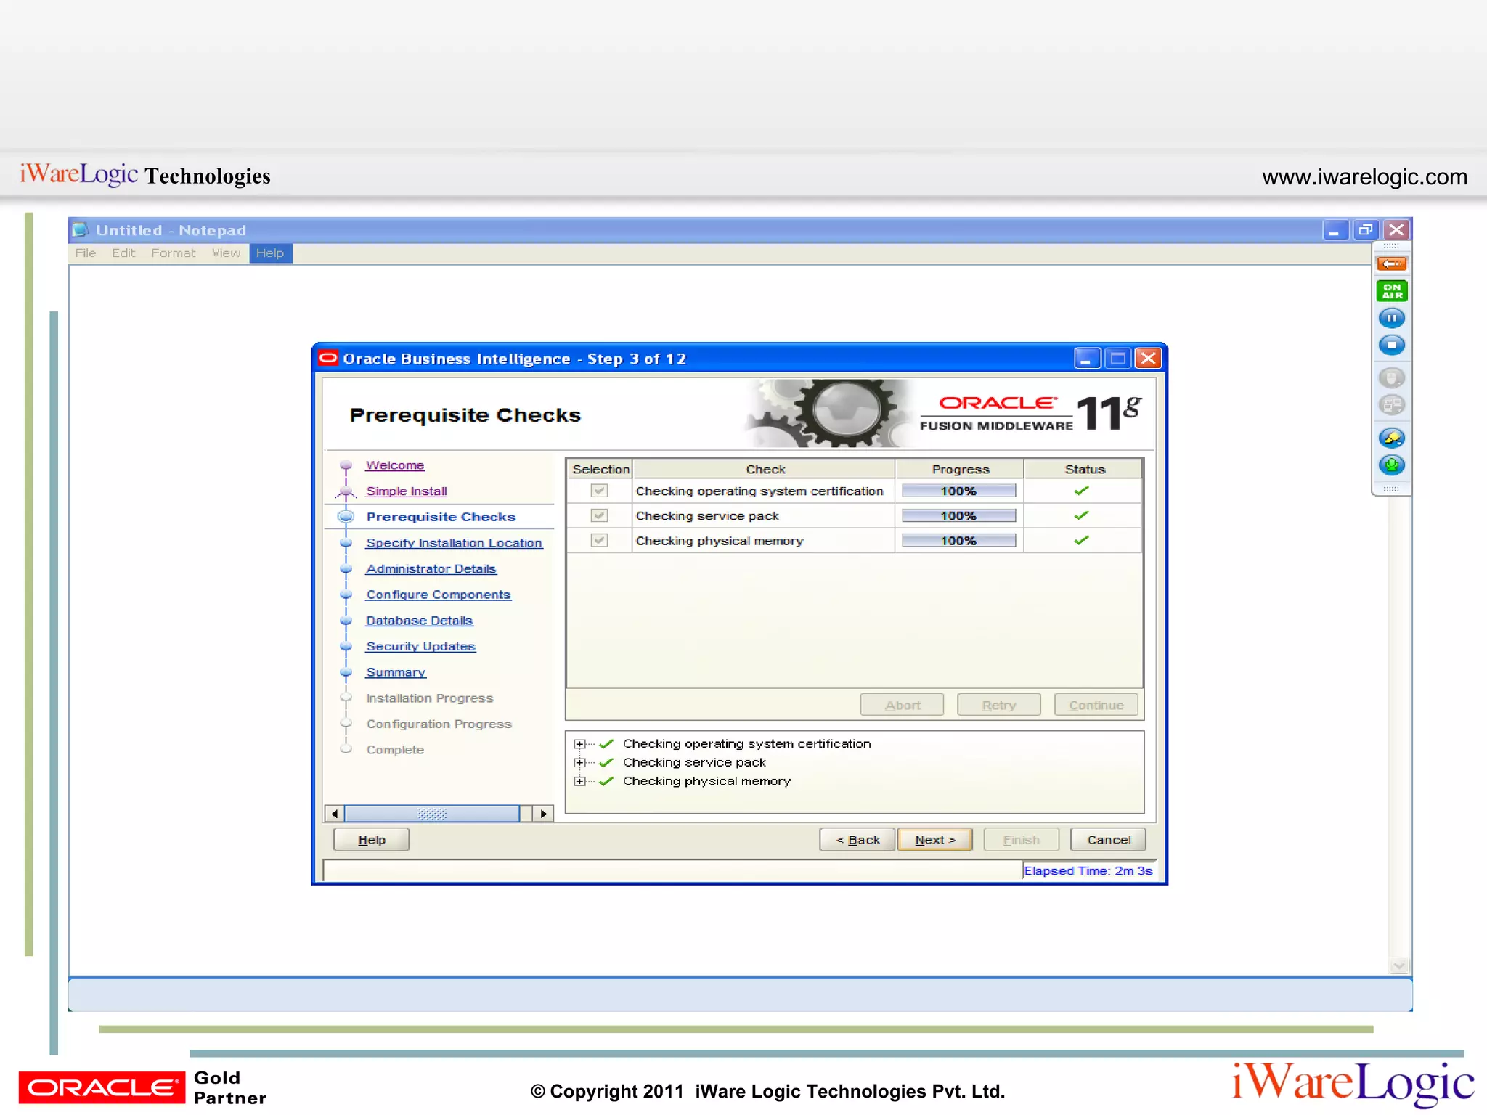This screenshot has height=1115, width=1487.
Task: Toggle checkbox for Checking physical memory
Action: (599, 540)
